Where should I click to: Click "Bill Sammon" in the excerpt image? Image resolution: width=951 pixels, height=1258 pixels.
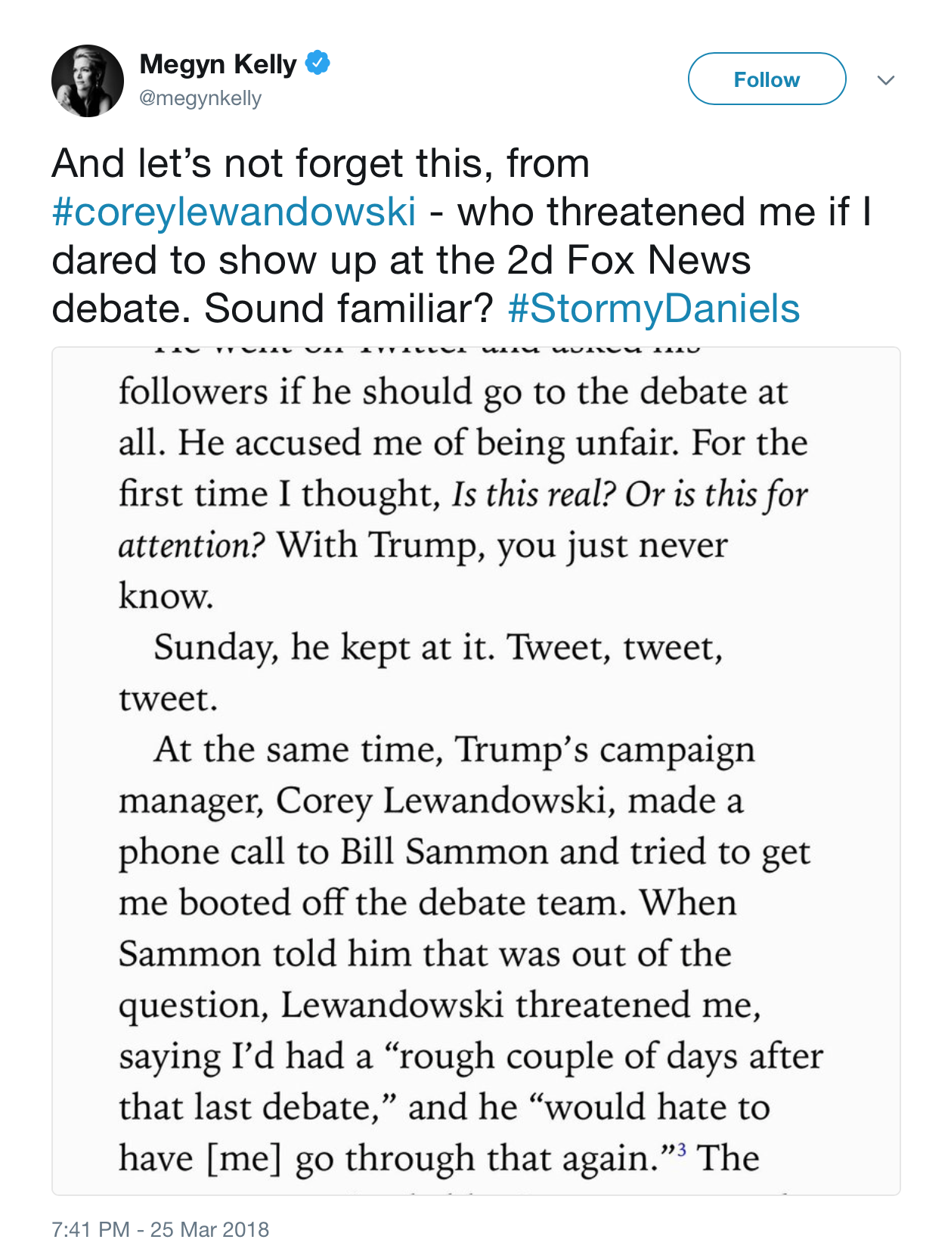point(444,852)
